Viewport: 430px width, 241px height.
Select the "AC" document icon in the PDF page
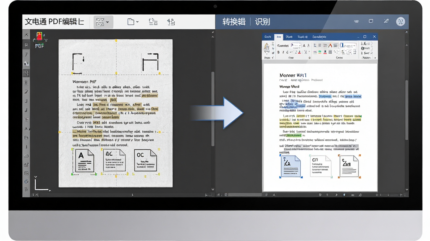pyautogui.click(x=115, y=160)
